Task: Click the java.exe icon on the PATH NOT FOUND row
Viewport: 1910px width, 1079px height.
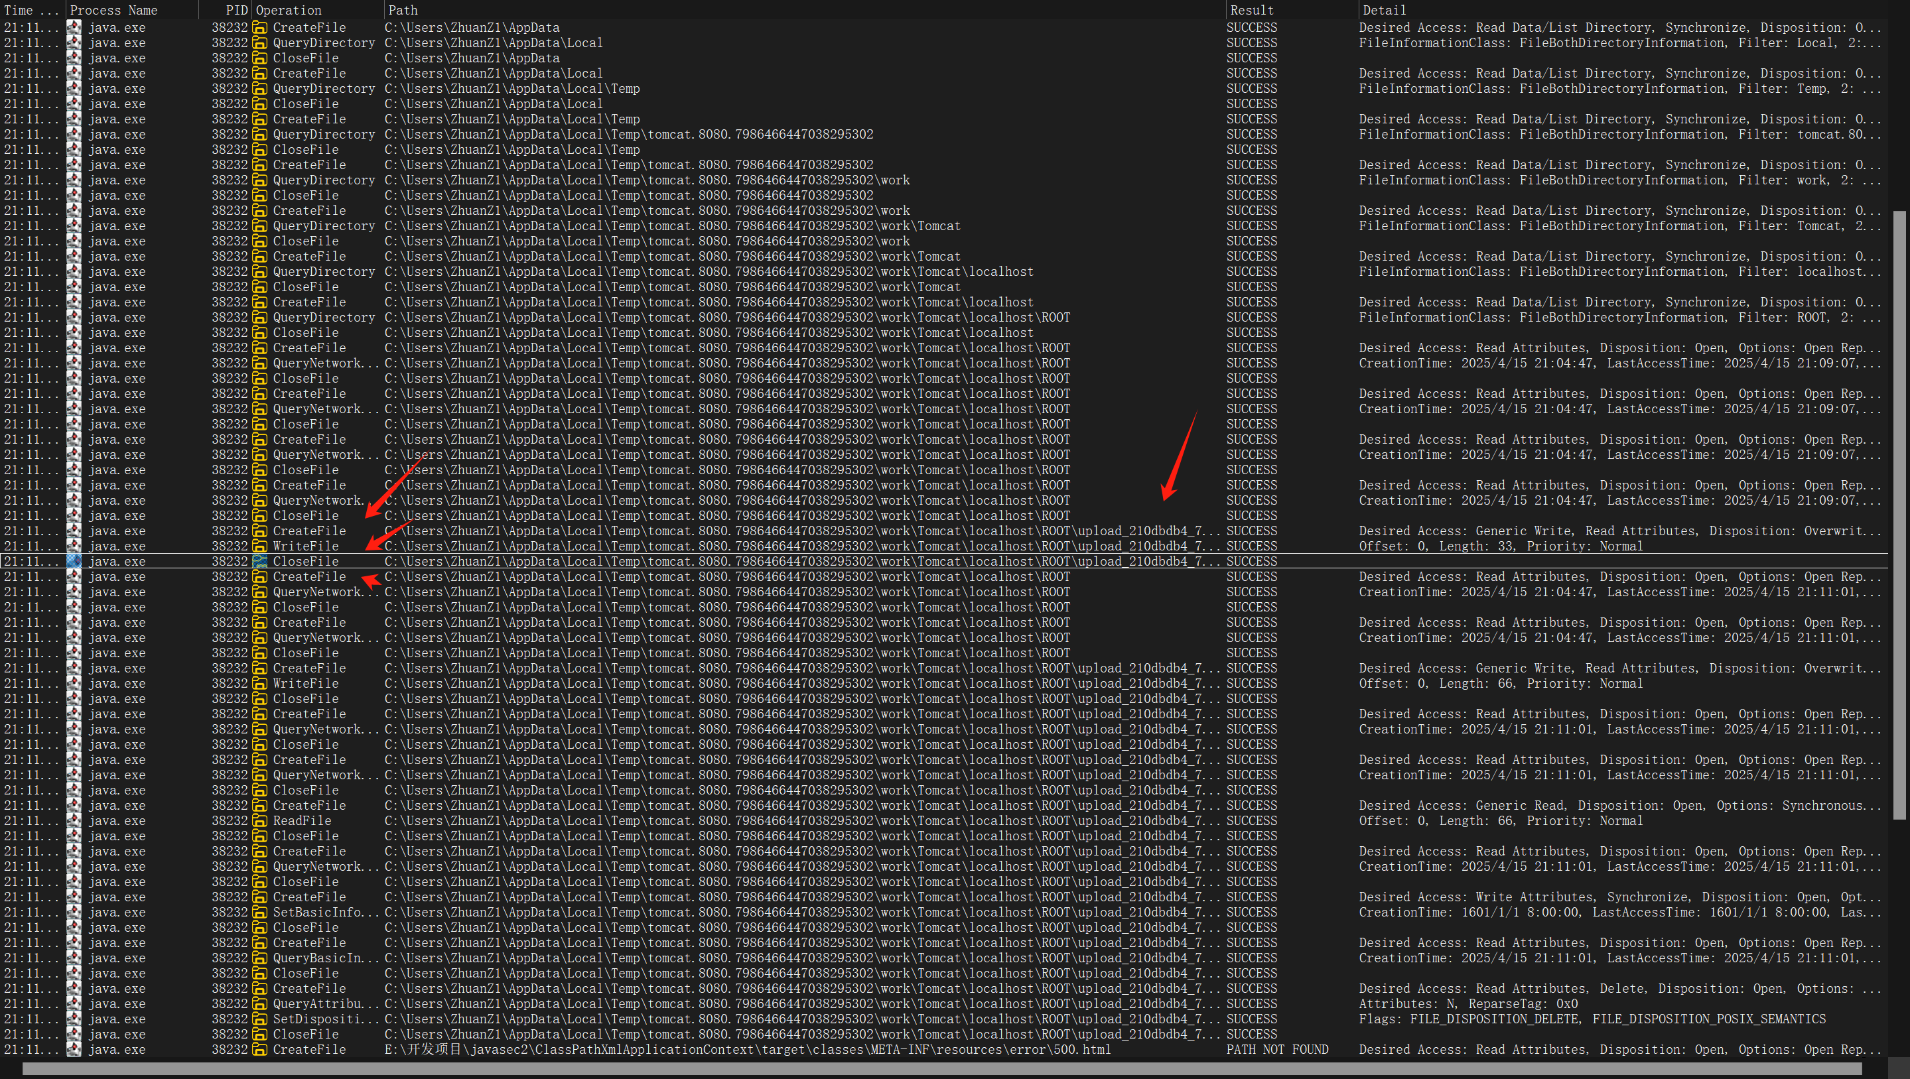Action: (x=74, y=1049)
